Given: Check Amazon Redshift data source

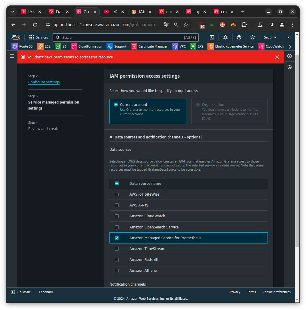Looking at the screenshot, I should pyautogui.click(x=117, y=259).
